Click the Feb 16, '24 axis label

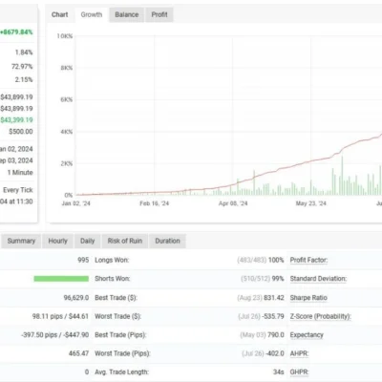[155, 203]
